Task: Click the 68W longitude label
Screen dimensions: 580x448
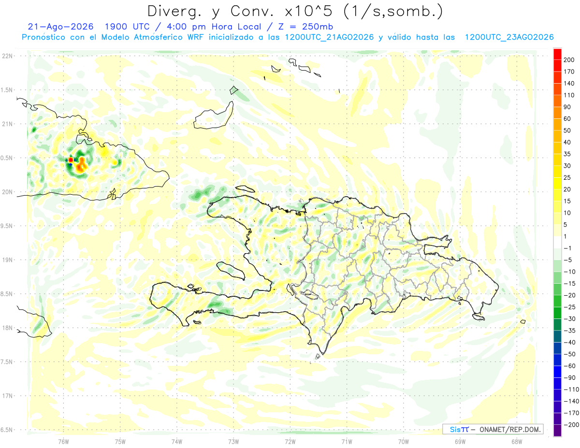Action: pos(517,441)
